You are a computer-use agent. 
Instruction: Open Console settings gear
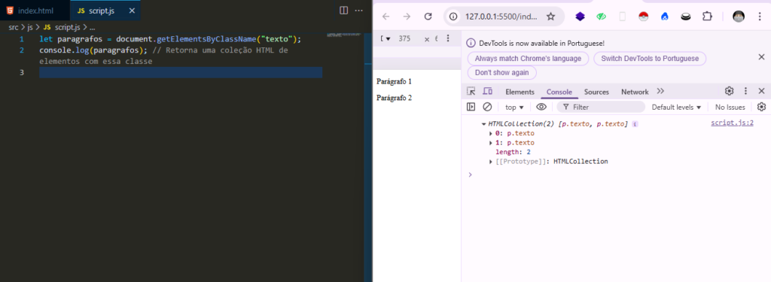pos(762,107)
